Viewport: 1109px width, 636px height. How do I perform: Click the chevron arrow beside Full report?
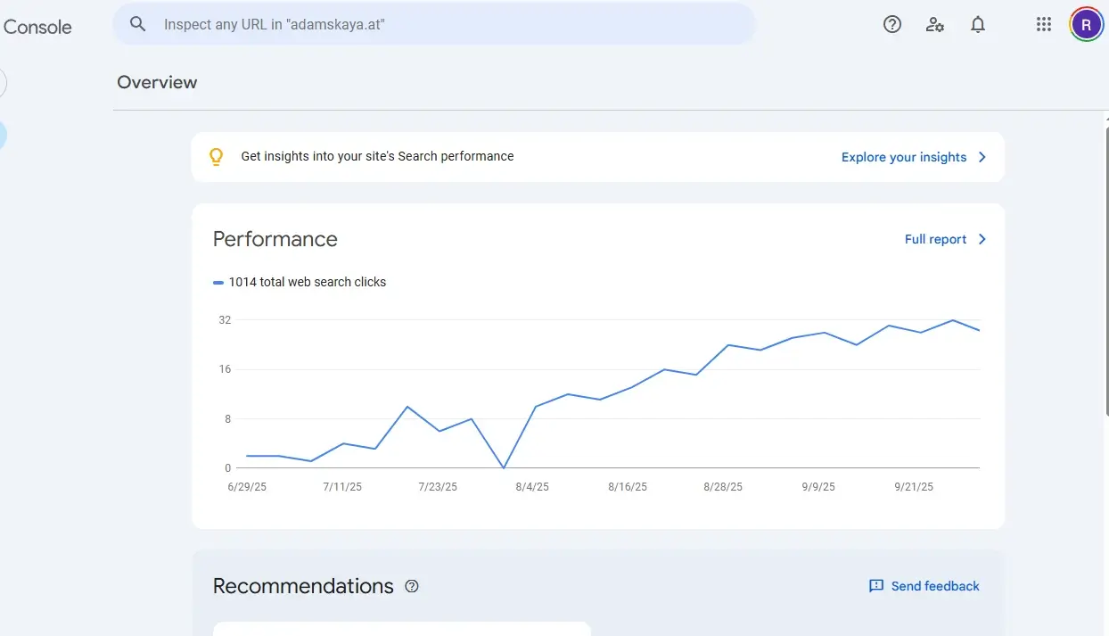click(x=982, y=239)
